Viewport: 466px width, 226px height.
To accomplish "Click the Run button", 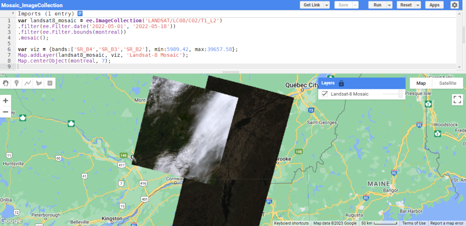I will [x=377, y=5].
